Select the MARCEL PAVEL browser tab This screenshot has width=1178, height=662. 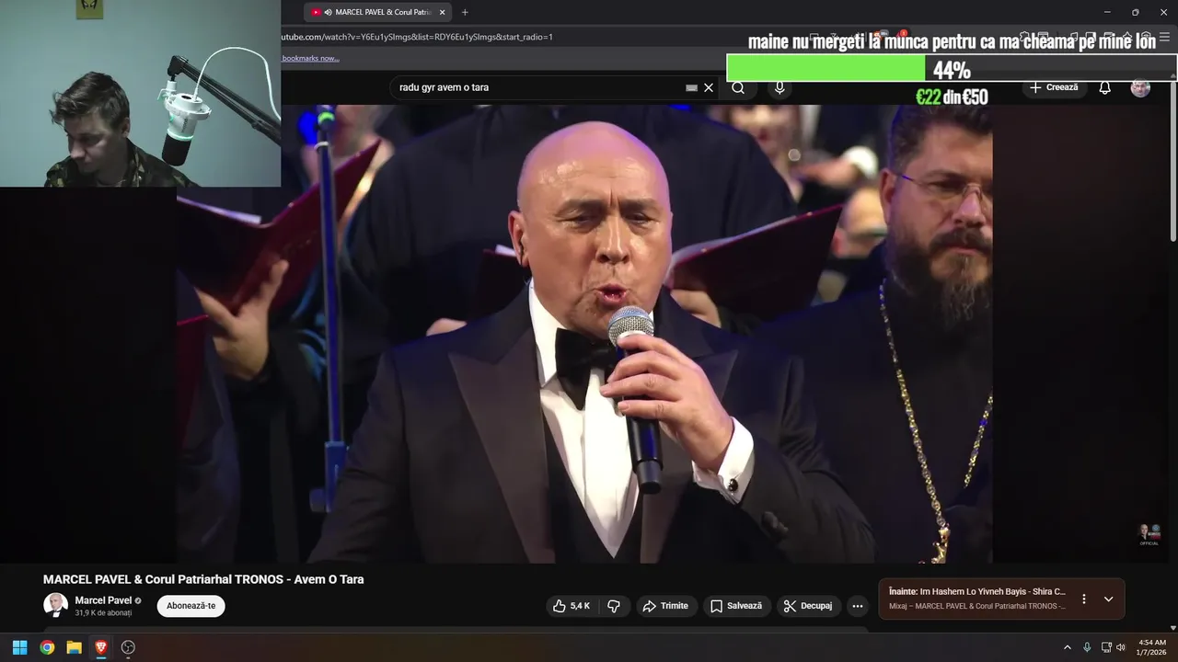[x=377, y=12]
